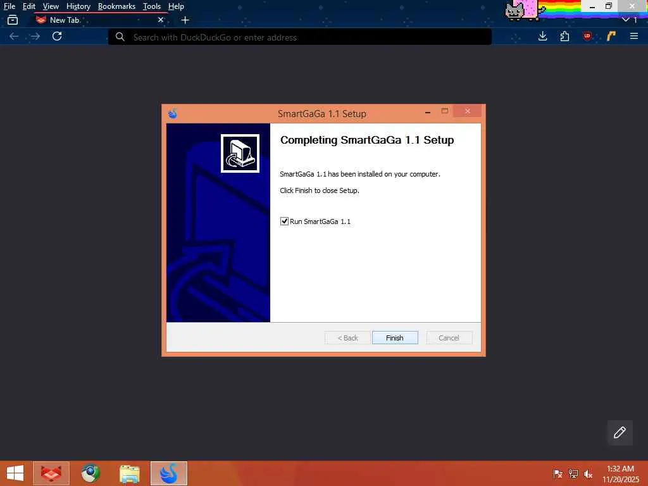Open the View menu
Image resolution: width=648 pixels, height=486 pixels.
pyautogui.click(x=51, y=6)
